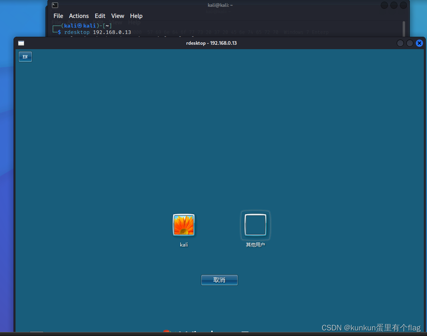Viewport: 427px width, 336px height.
Task: Click the 其他用户 label text
Action: [x=256, y=245]
